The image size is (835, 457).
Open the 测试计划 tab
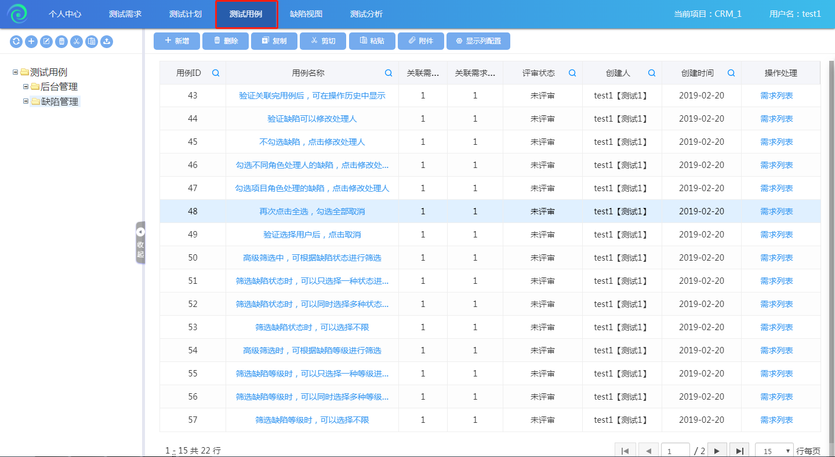point(186,14)
